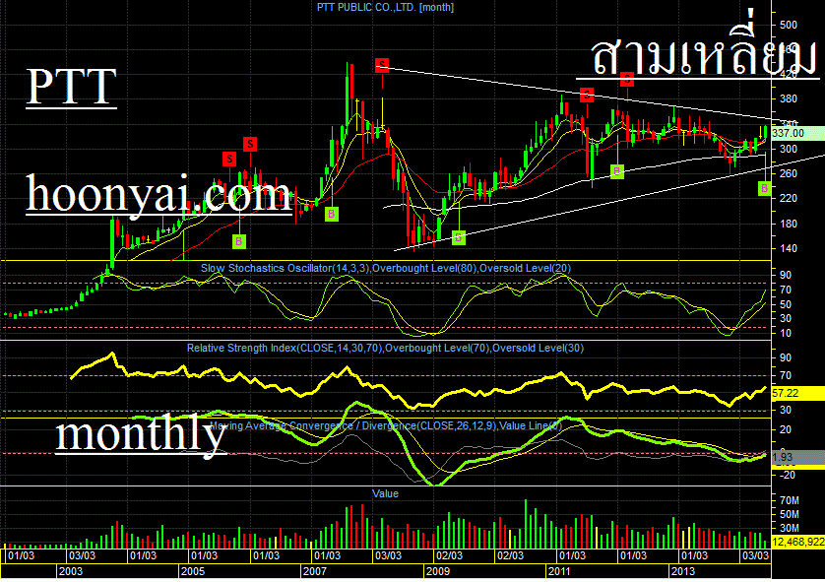Select the 2005 year label on the timeline
Viewport: 825px width, 582px height.
pos(192,571)
